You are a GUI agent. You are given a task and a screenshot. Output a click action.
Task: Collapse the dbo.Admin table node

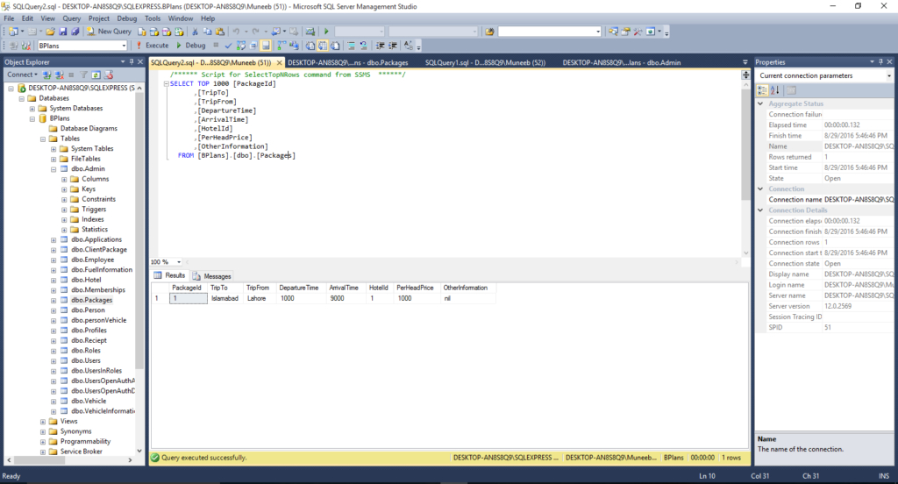pyautogui.click(x=53, y=169)
